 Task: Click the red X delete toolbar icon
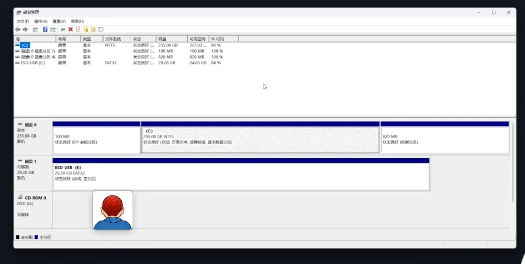(70, 30)
